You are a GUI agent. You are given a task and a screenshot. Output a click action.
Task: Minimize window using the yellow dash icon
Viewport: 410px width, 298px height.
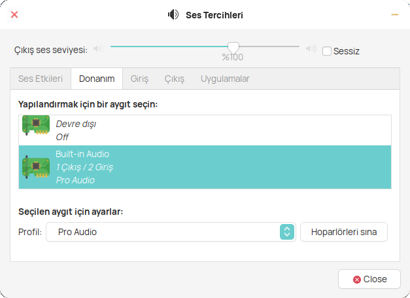(395, 14)
